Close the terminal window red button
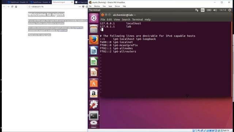234x132 pixels. 102,15
